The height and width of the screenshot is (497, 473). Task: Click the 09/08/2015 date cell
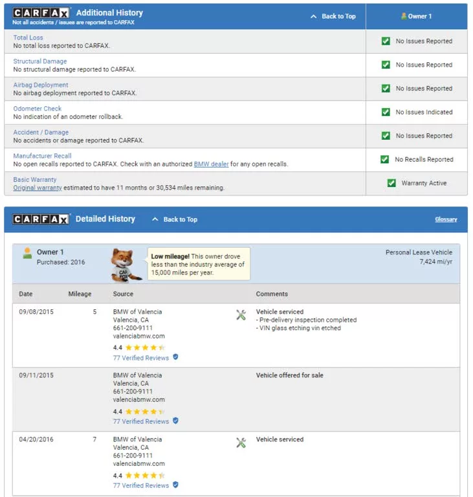[36, 311]
